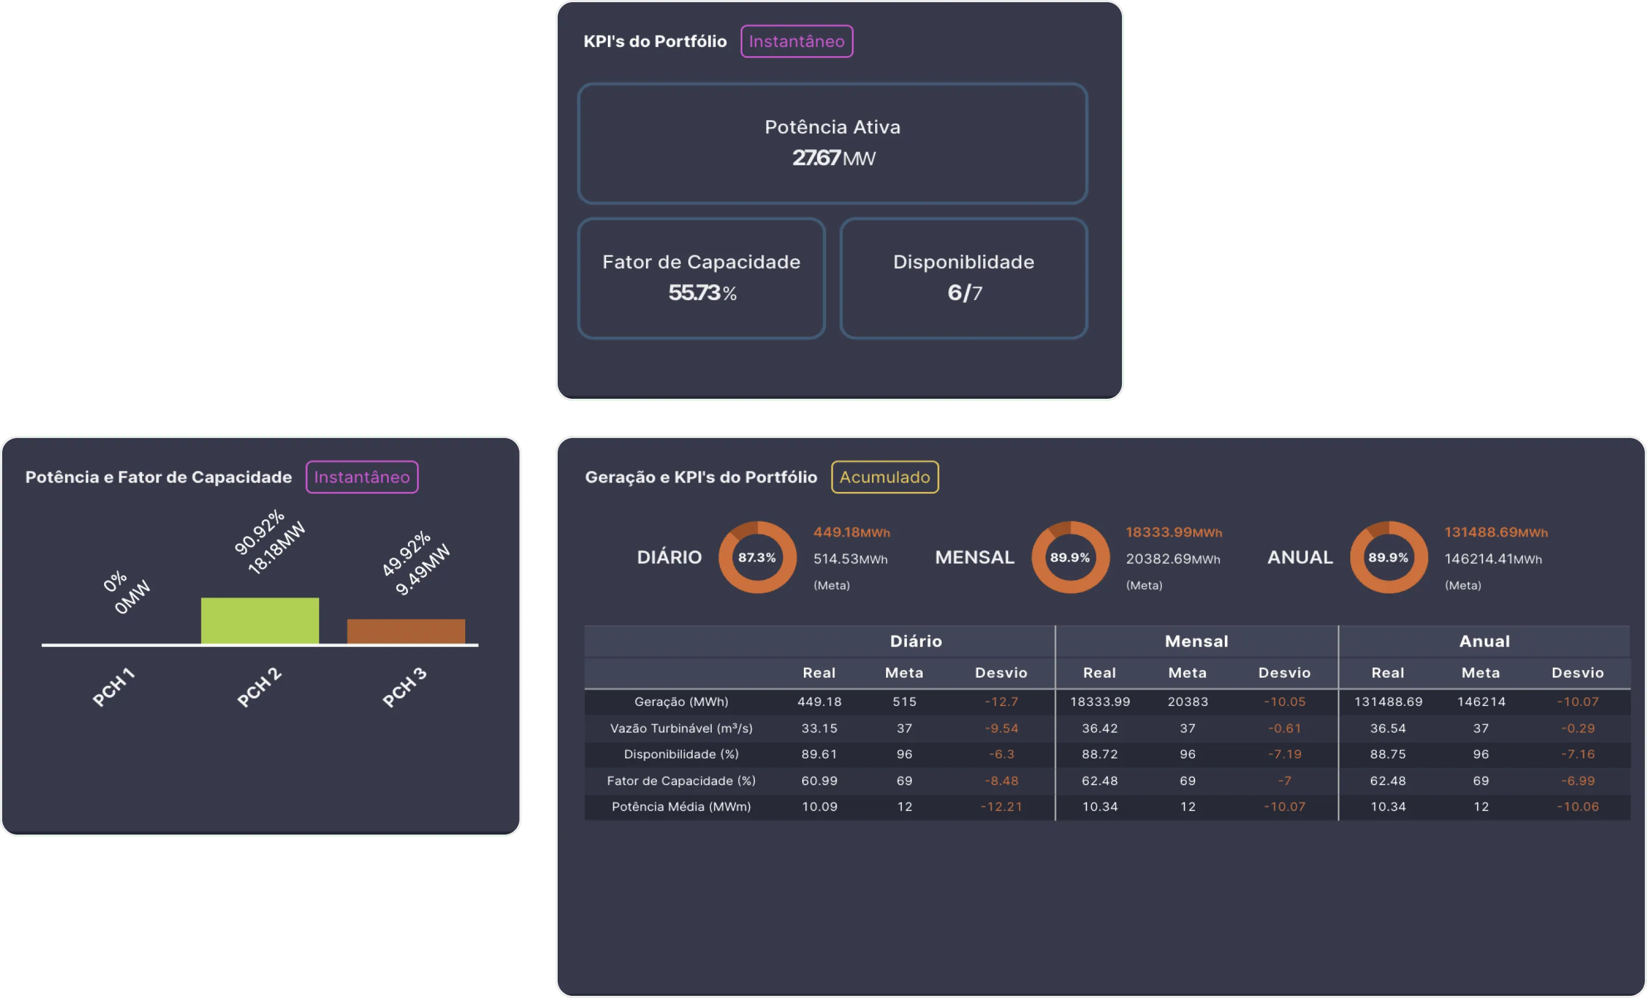
Task: Click the Mensal table group header
Action: coord(1197,642)
